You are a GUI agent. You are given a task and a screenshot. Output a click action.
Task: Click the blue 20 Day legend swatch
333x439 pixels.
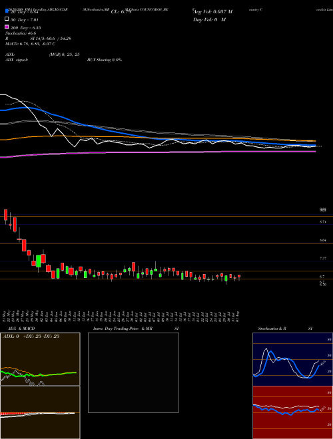7,11
